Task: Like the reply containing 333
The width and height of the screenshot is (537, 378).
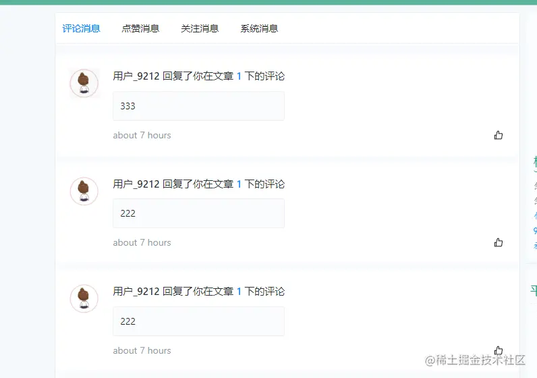Action: click(x=499, y=135)
